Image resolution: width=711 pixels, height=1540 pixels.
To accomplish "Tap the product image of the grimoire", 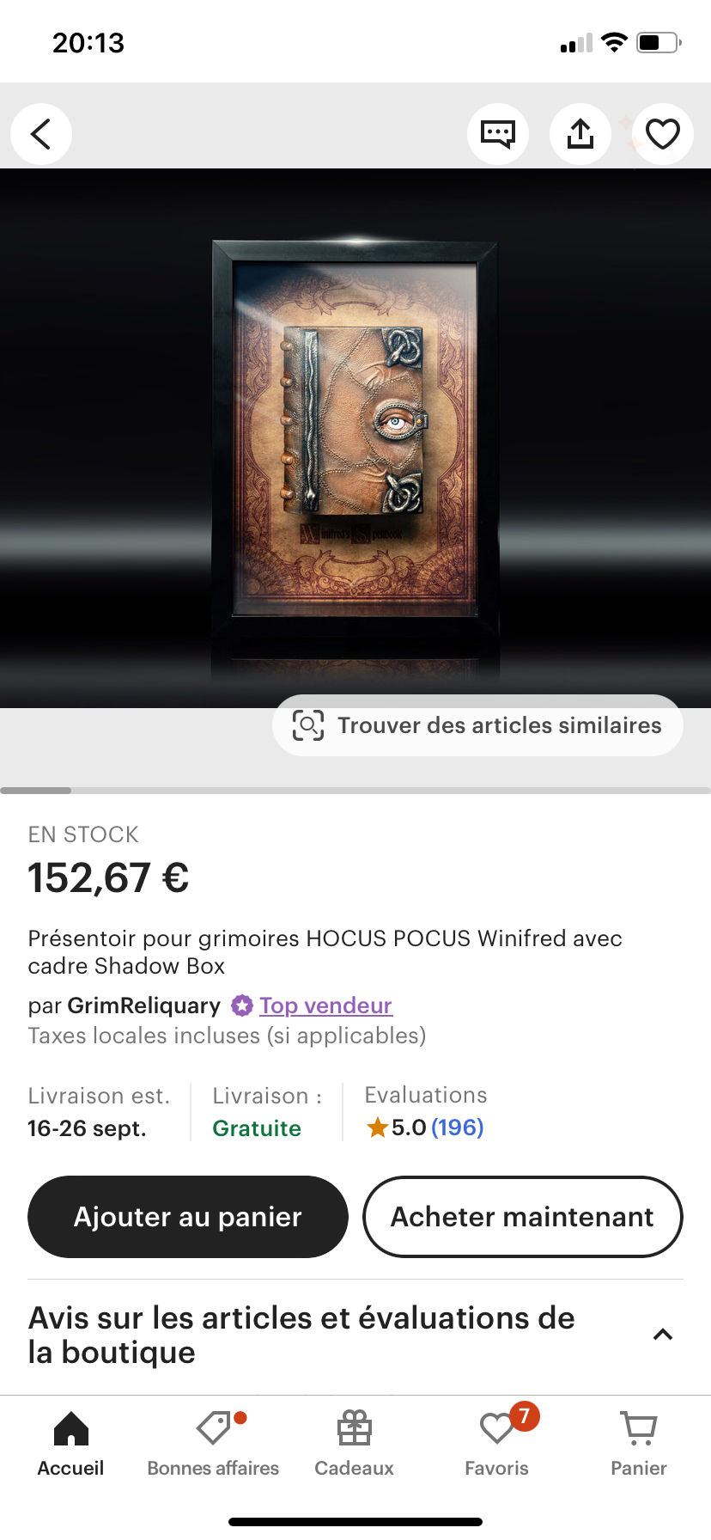I will (x=355, y=438).
